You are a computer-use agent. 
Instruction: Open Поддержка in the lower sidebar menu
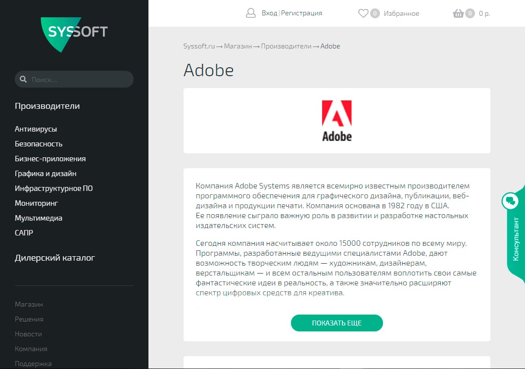(33, 364)
